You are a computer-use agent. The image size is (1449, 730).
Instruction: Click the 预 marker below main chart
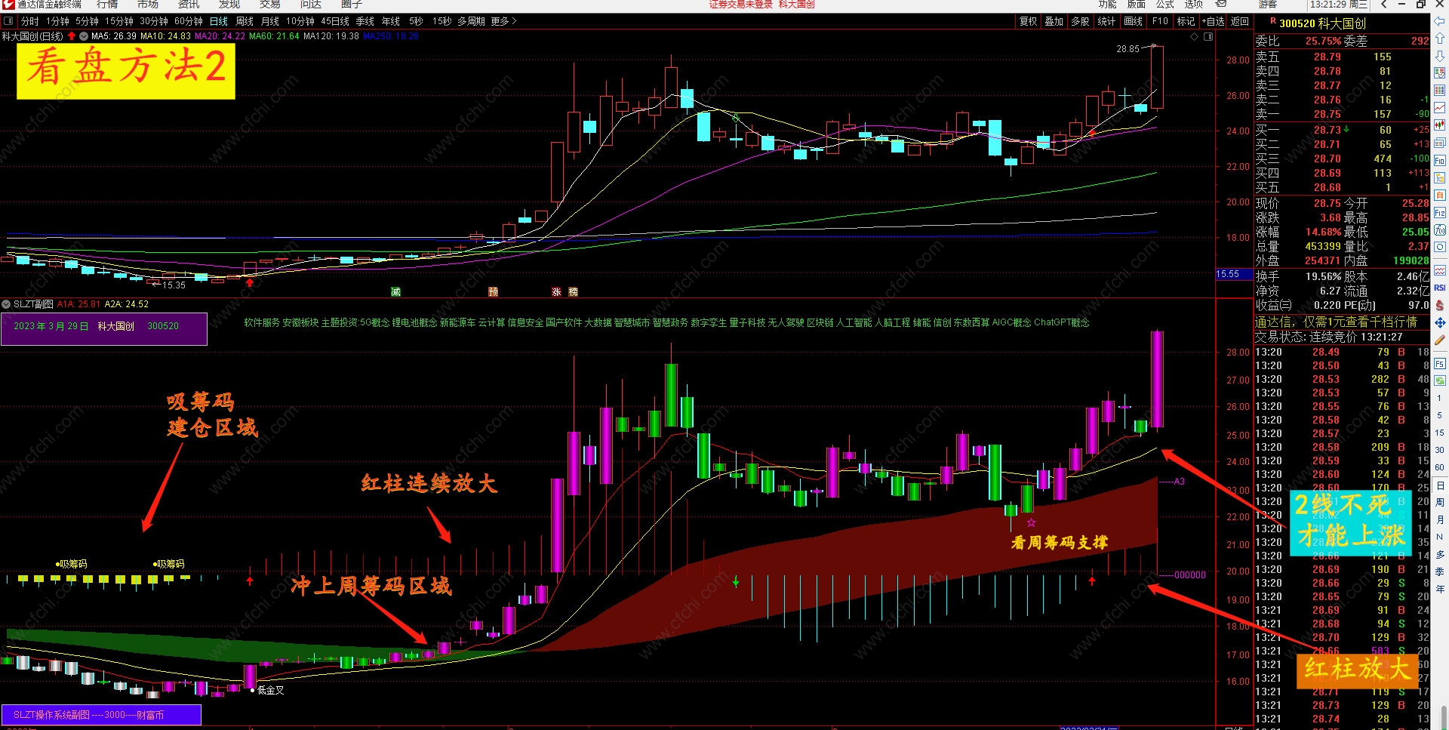pos(493,291)
